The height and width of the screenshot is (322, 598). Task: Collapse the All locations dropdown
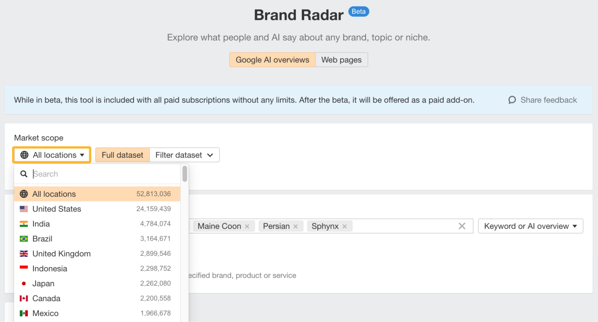coord(52,155)
